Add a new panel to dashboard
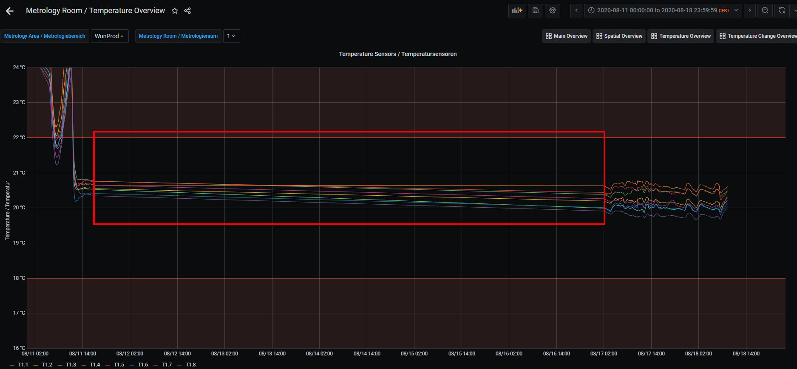797x369 pixels. [517, 11]
